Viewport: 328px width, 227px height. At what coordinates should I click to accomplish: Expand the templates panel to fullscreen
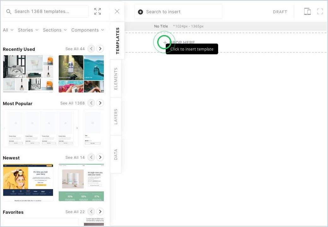(98, 11)
